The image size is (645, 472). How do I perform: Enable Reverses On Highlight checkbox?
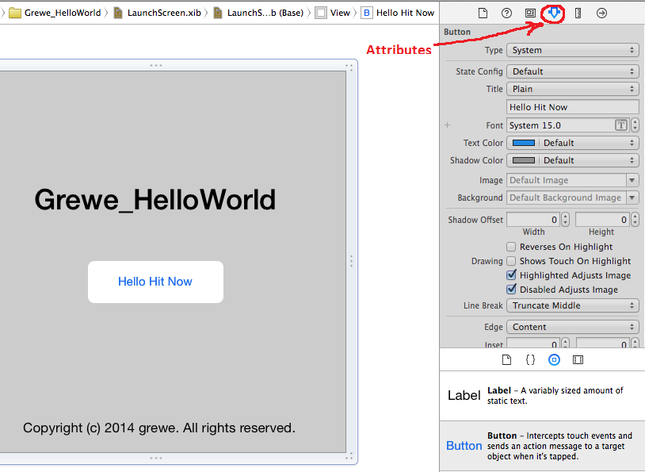click(x=511, y=247)
